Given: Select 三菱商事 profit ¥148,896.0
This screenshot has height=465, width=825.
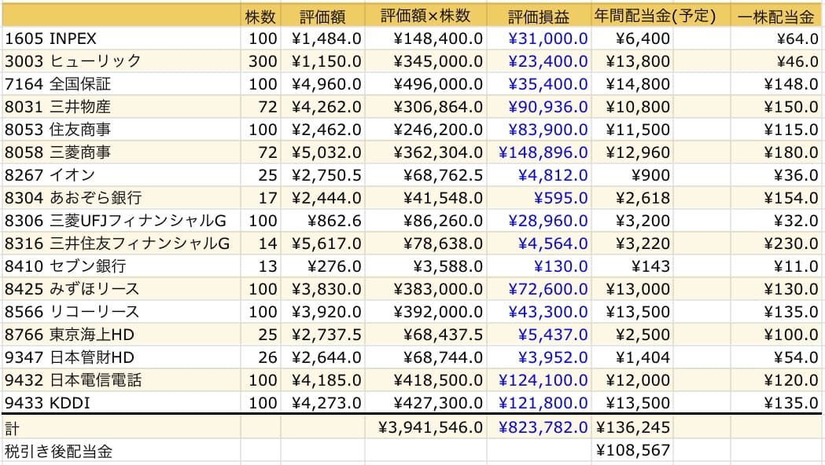Looking at the screenshot, I should (x=539, y=152).
